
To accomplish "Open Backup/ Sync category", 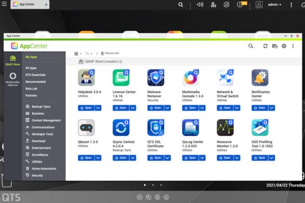I will tap(38, 107).
